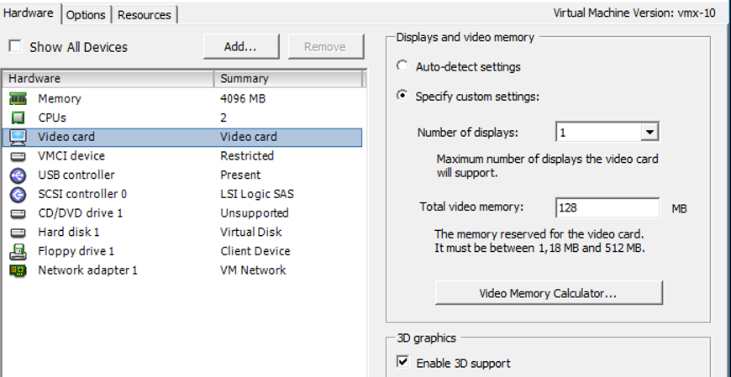Click the VMCI device icon

(18, 156)
